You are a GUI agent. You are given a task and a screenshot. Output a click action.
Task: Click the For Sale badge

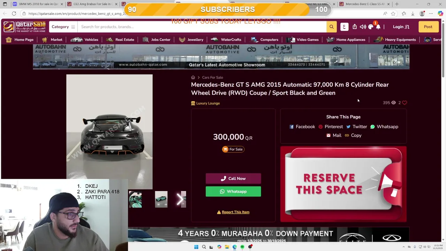pos(233,149)
